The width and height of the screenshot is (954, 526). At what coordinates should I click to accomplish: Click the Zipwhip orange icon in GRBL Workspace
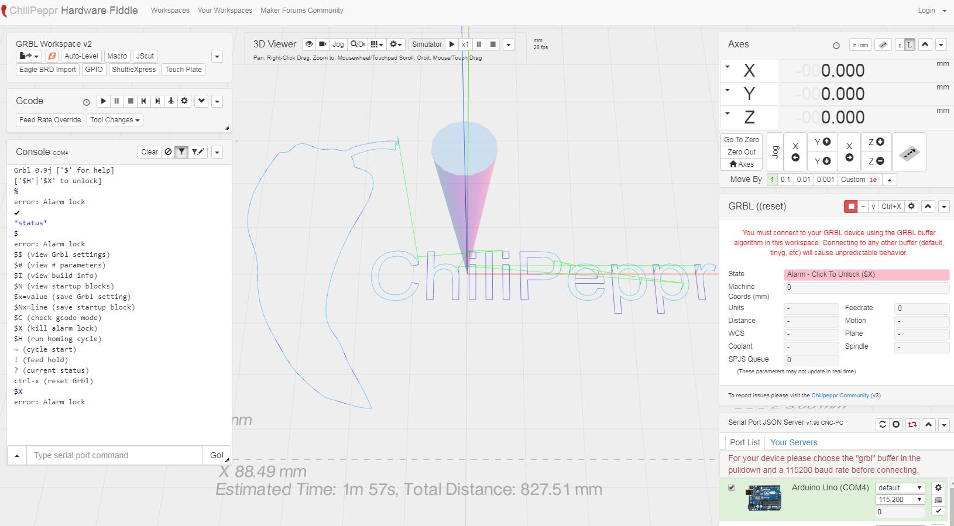pos(52,56)
